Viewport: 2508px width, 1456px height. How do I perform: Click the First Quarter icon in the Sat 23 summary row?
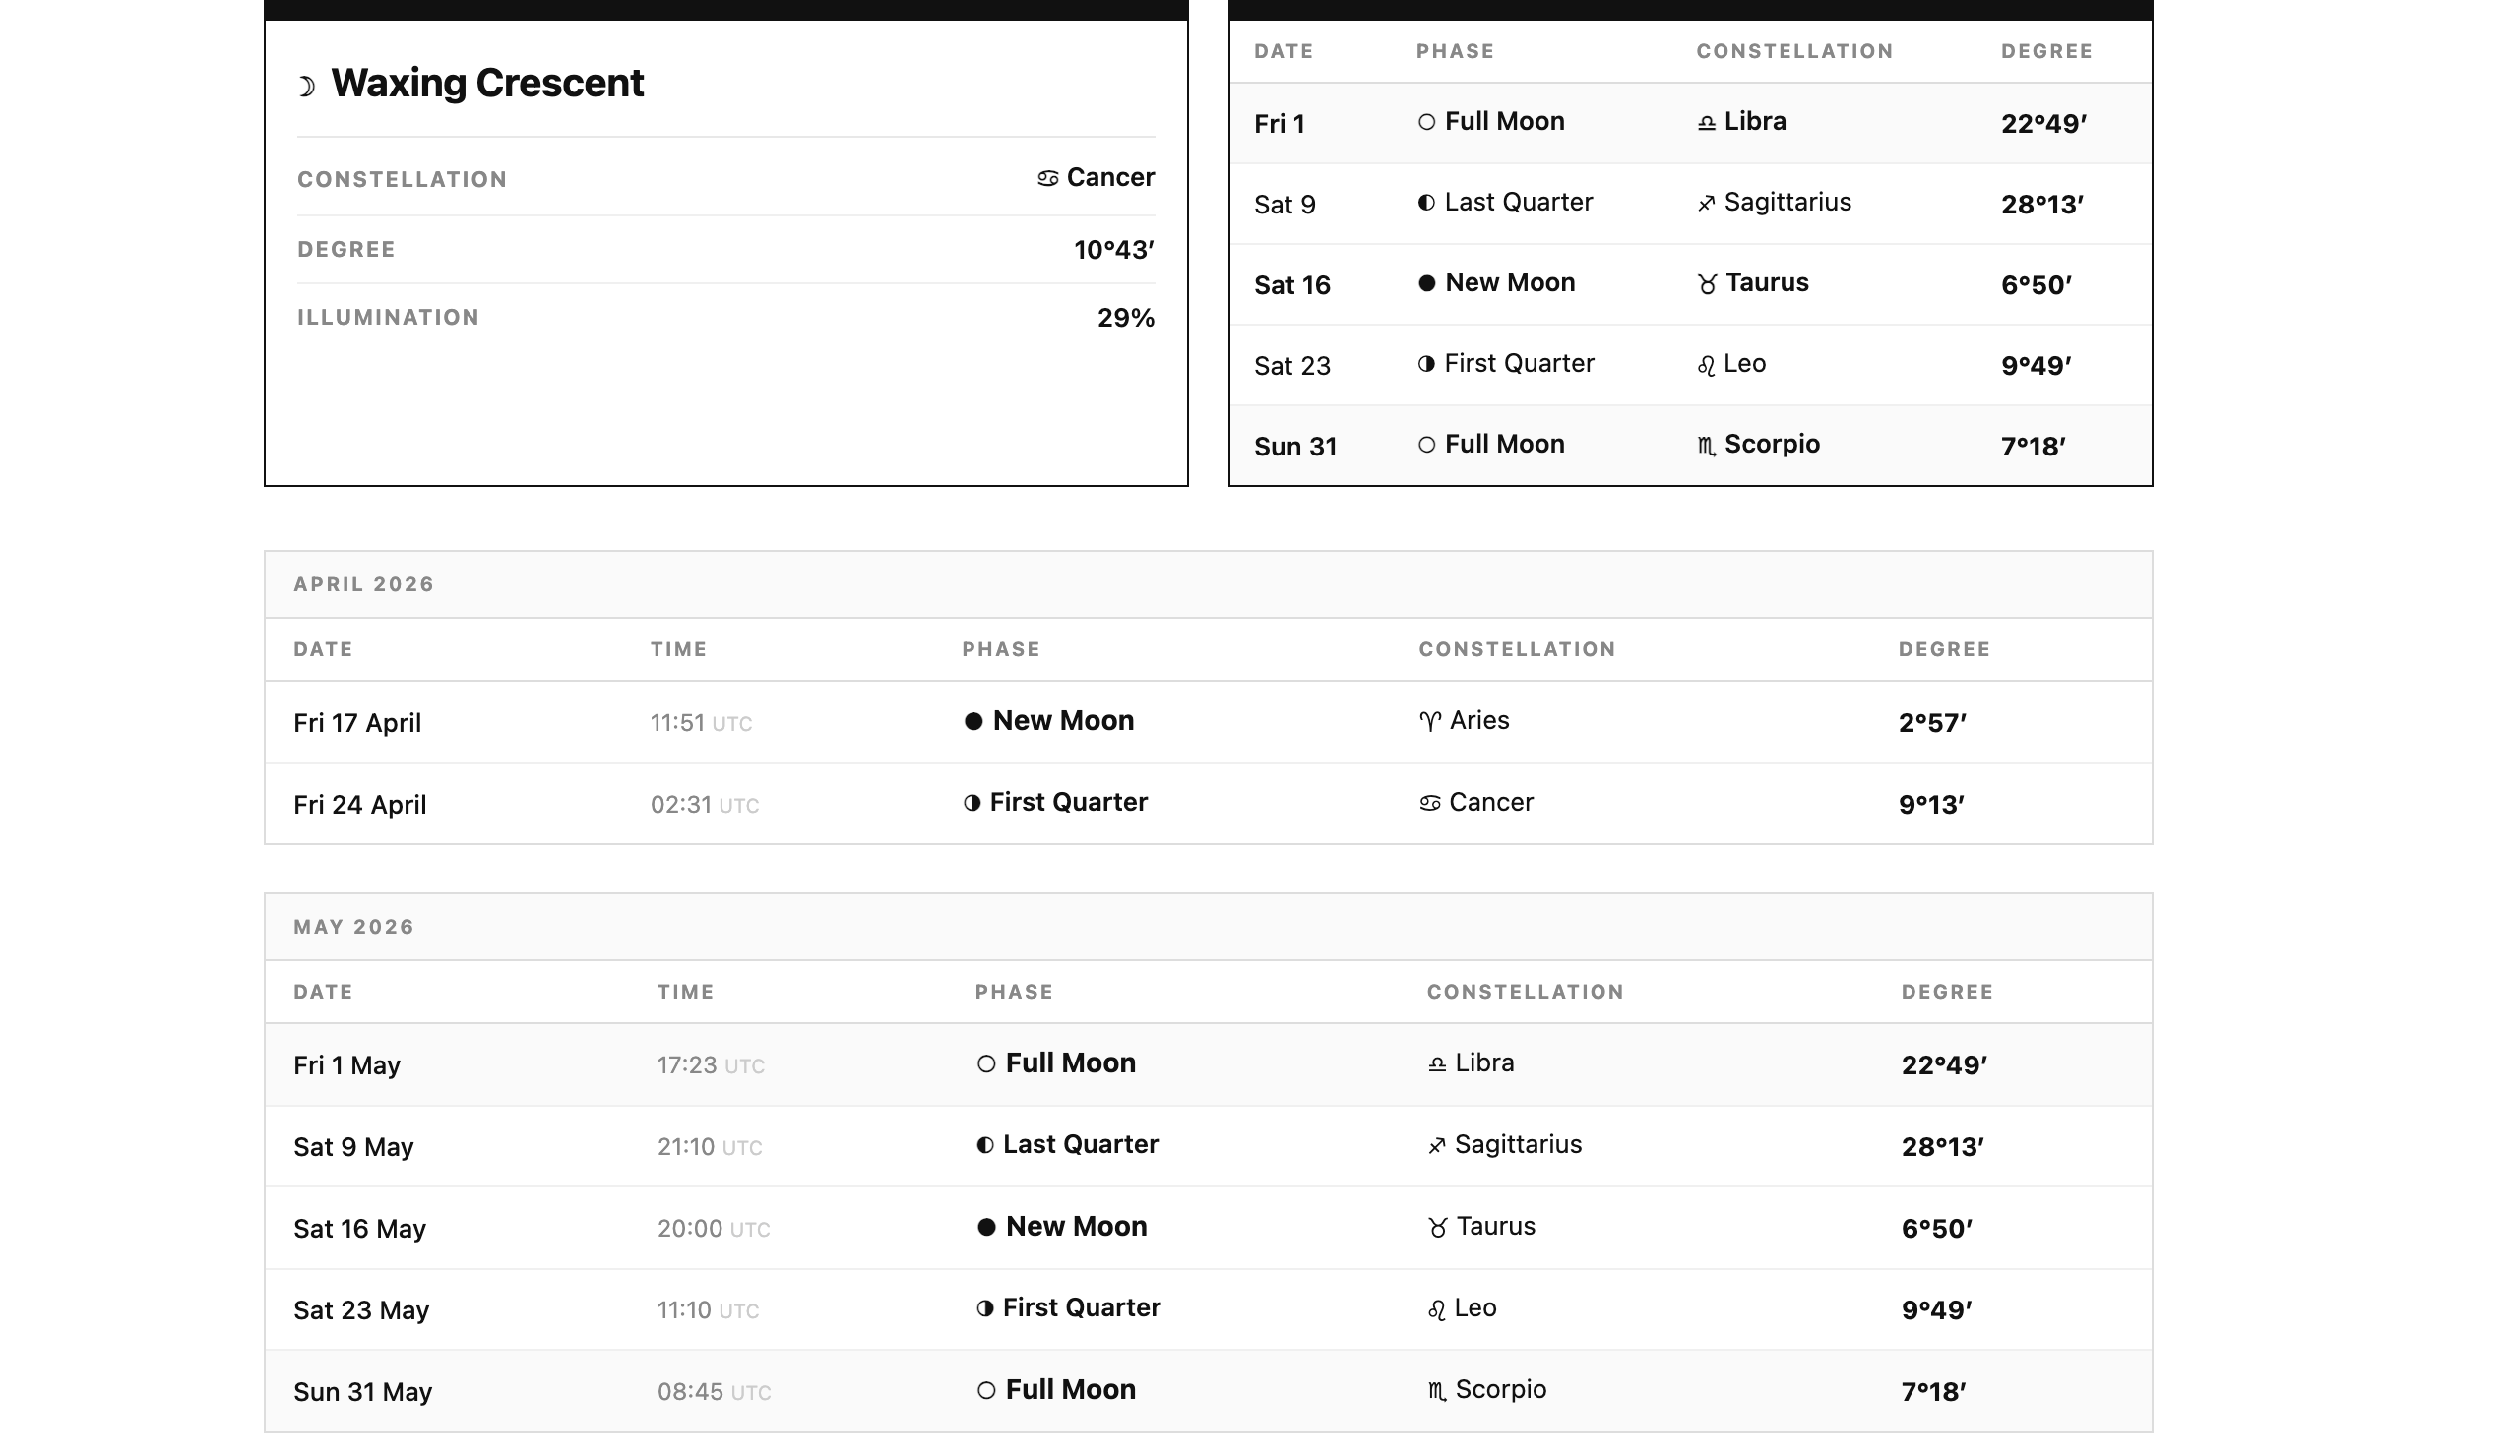[1427, 364]
